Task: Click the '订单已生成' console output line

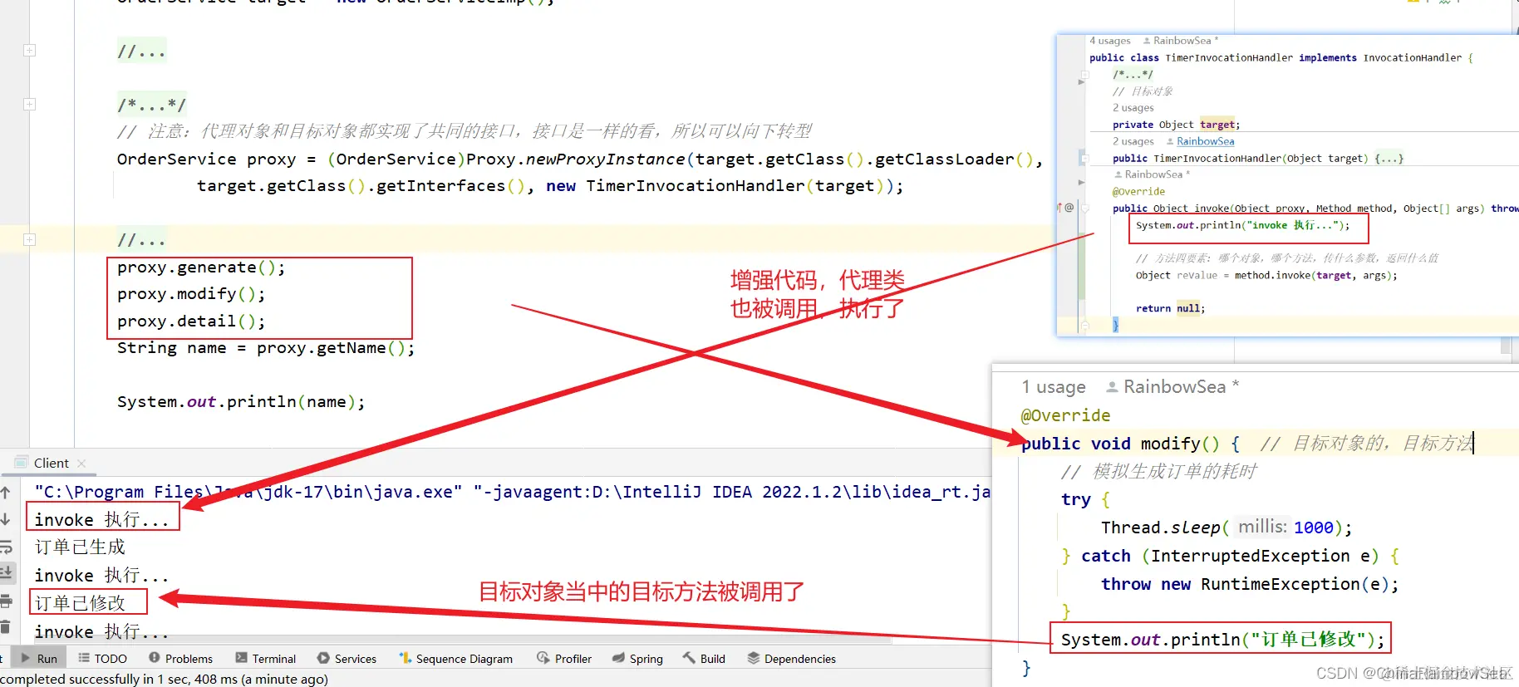Action: tap(80, 547)
